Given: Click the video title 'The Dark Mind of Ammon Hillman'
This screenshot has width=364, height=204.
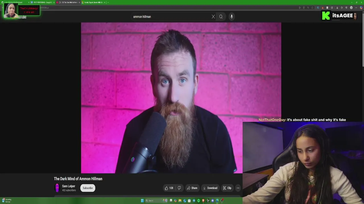Looking at the screenshot, I should point(78,179).
